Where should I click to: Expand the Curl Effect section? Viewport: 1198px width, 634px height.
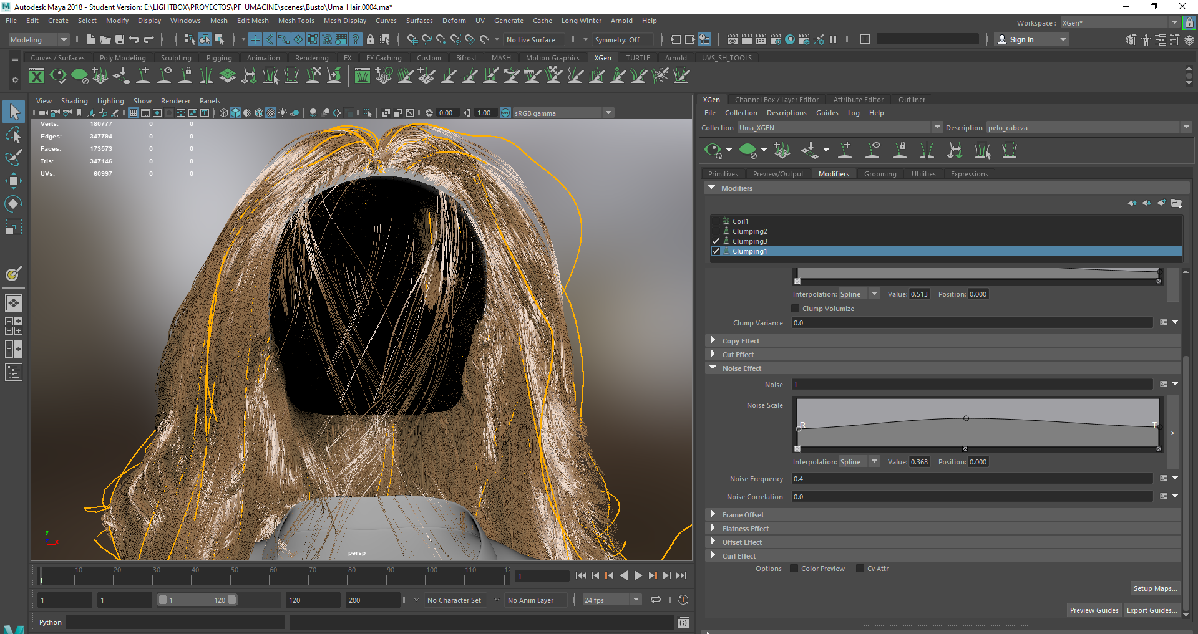tap(713, 555)
